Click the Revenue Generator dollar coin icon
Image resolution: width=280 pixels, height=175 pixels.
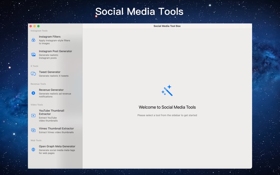(33, 93)
